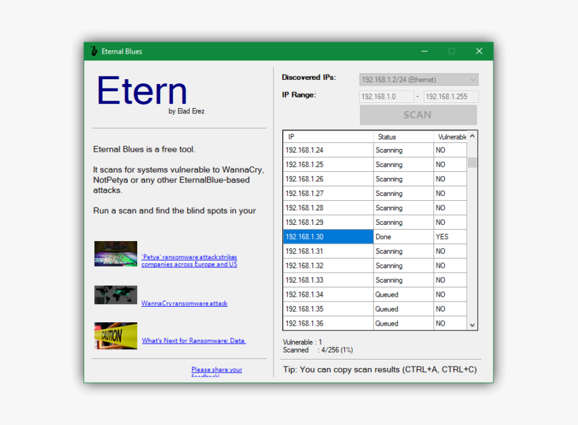The image size is (578, 425).
Task: Open the Discovered IPs dropdown
Action: coord(419,79)
